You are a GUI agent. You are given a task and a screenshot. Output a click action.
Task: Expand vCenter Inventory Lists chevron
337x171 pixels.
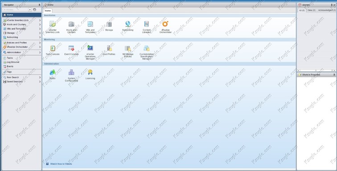pos(40,20)
